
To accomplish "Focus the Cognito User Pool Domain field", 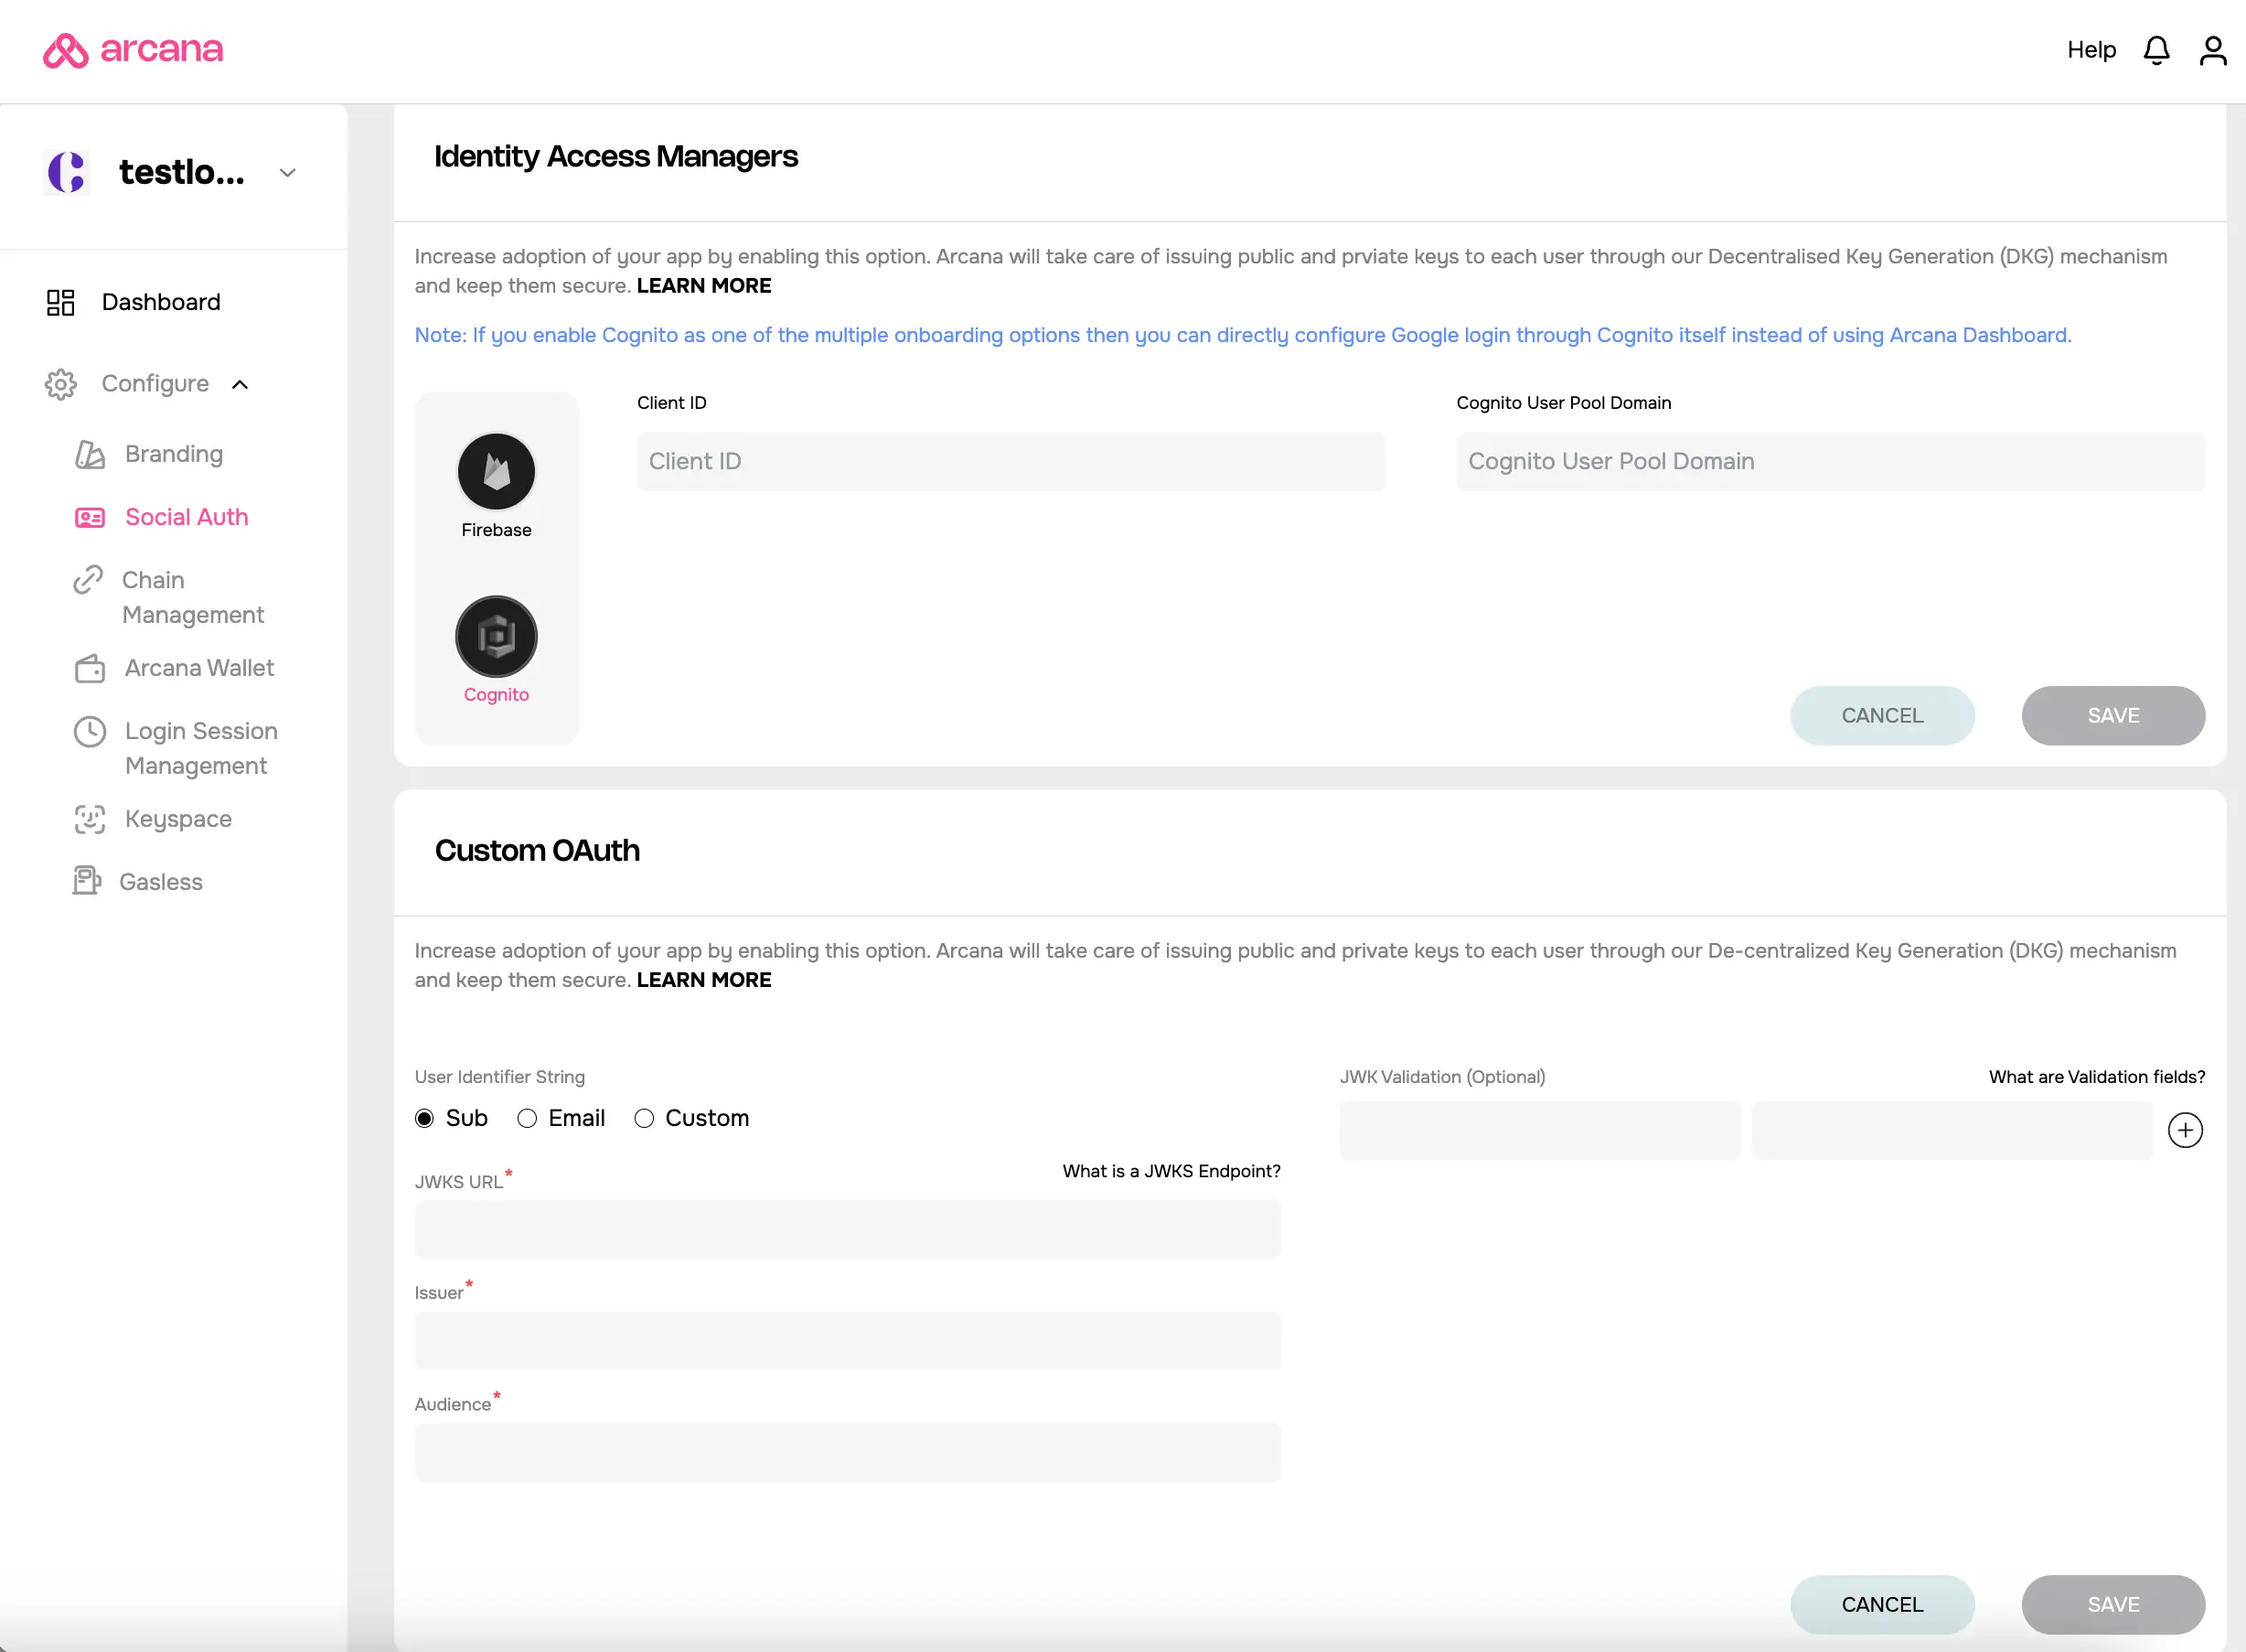I will point(1830,461).
